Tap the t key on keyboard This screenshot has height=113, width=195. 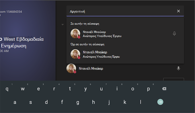pos(70,89)
